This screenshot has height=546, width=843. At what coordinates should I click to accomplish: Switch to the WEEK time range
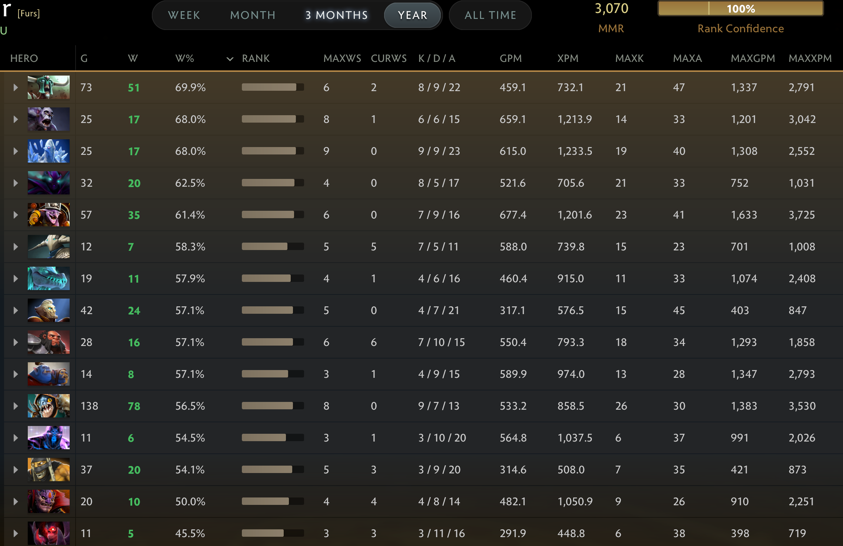[x=184, y=15]
